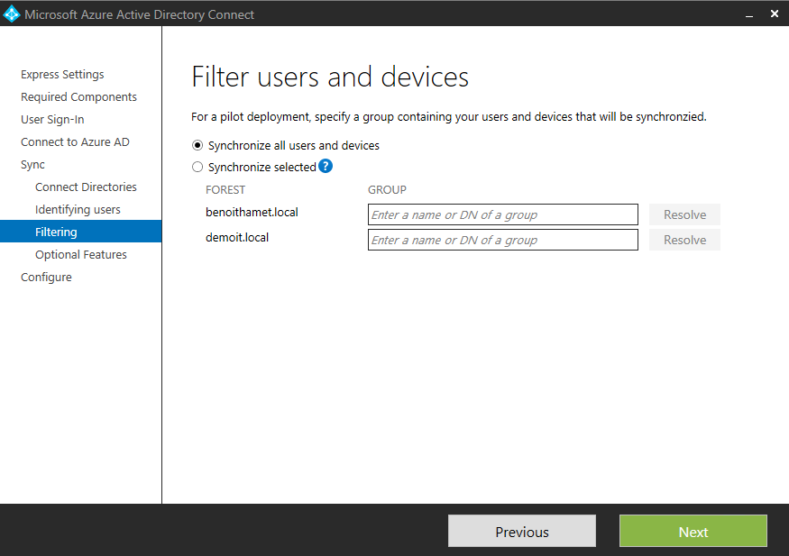Navigate to the User Sign-In step
The height and width of the screenshot is (556, 789).
pyautogui.click(x=52, y=120)
